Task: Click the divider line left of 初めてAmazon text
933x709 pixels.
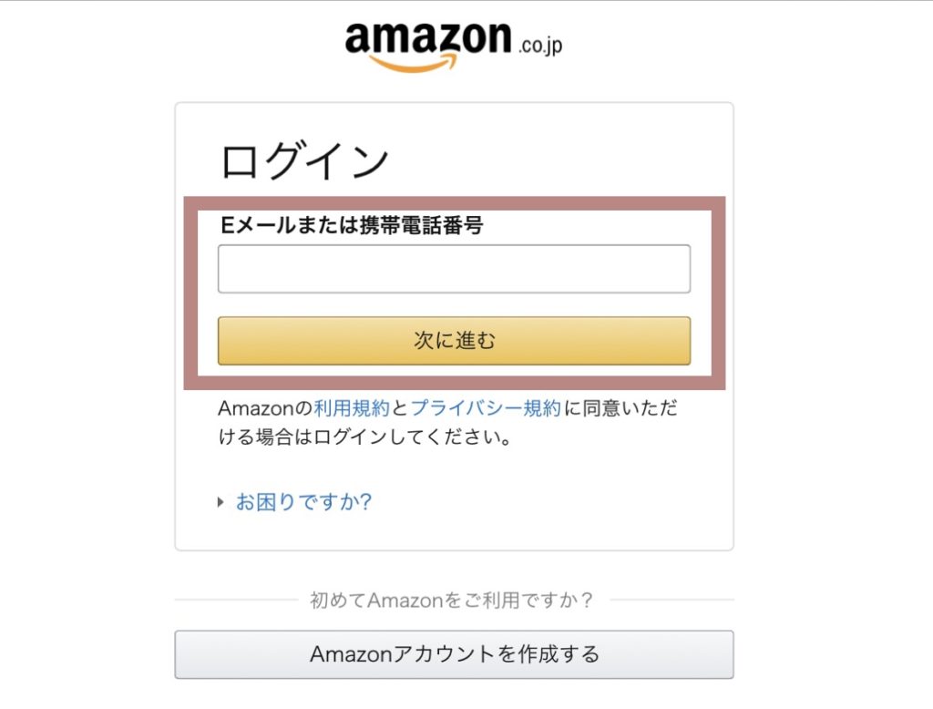Action: pos(235,600)
